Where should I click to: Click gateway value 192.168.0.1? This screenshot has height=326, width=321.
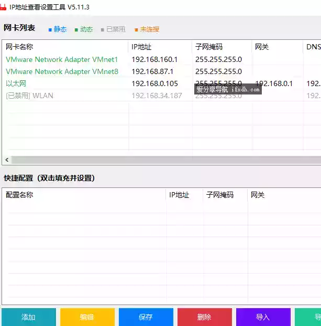point(274,83)
